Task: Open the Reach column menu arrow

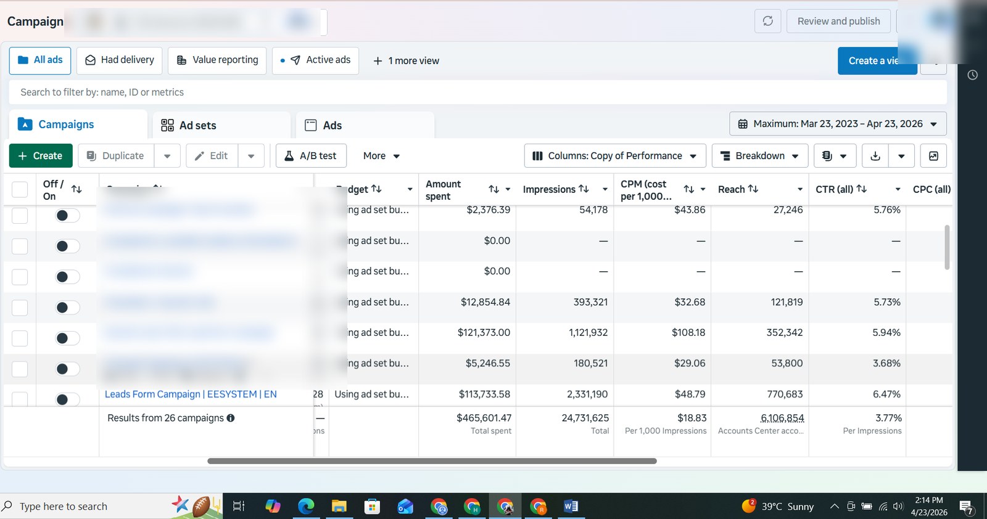Action: click(800, 189)
